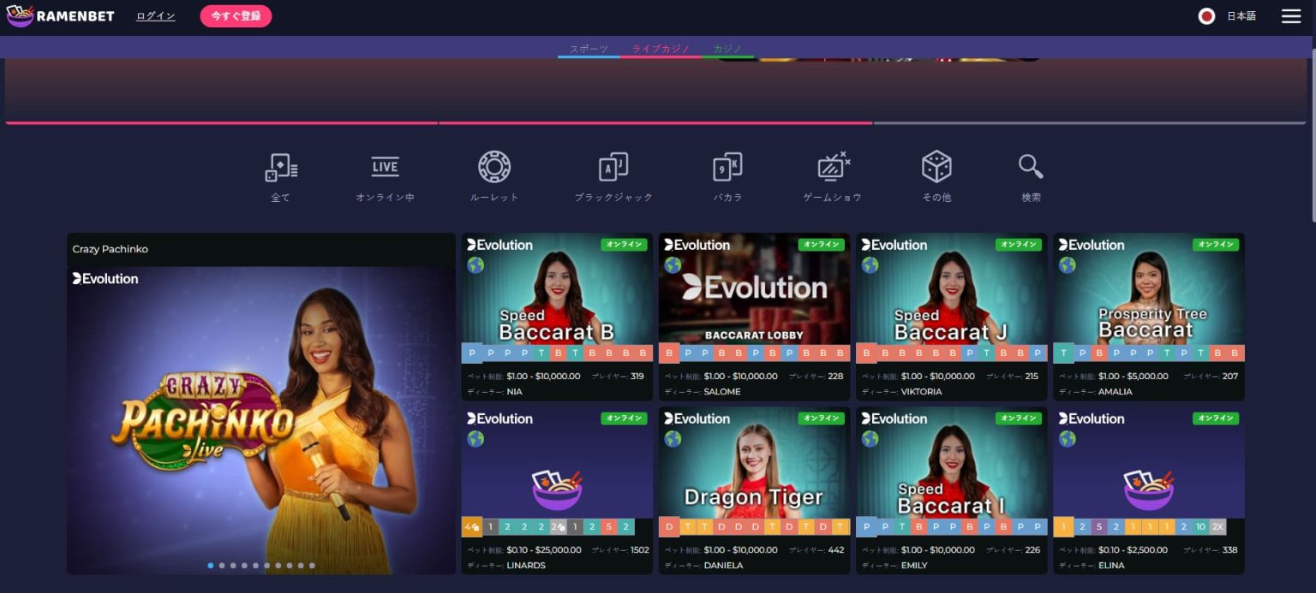Select the 全て all-games category icon

point(281,167)
